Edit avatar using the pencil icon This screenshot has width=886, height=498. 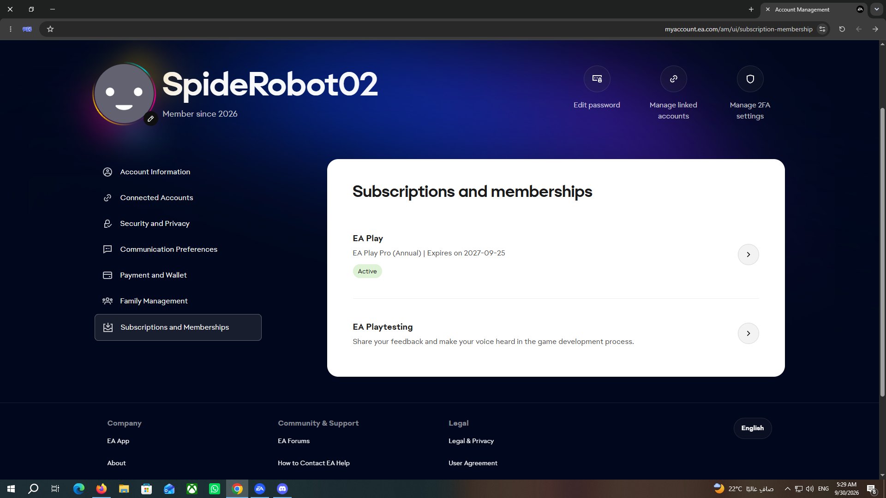[x=150, y=119]
